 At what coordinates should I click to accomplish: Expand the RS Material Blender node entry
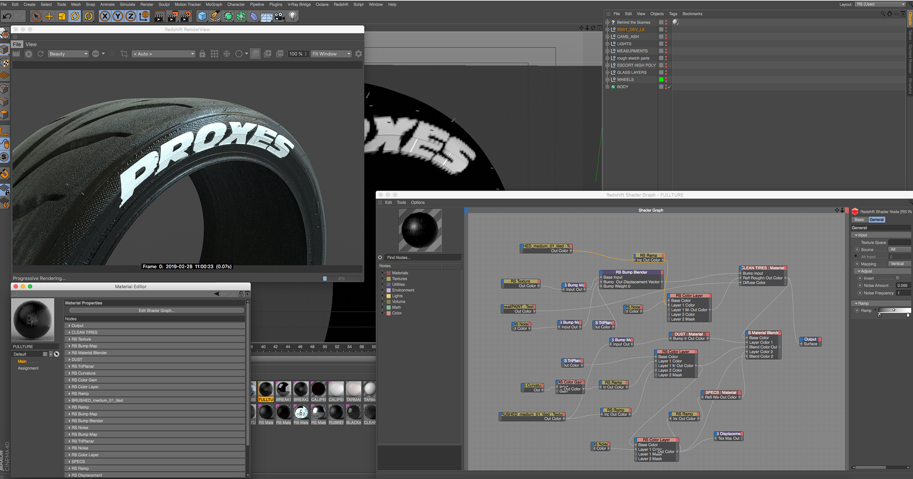[x=69, y=353]
